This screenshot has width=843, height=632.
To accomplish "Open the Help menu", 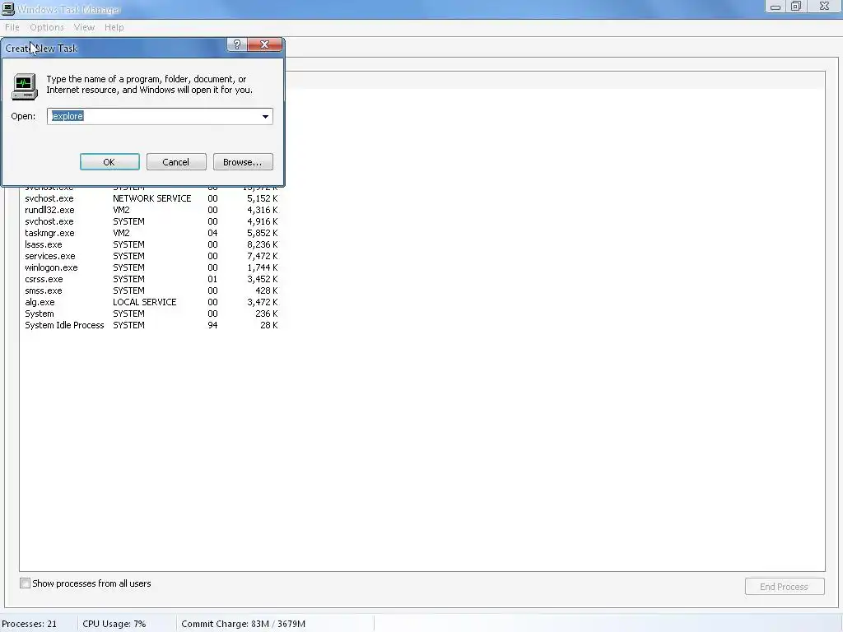I will point(114,27).
